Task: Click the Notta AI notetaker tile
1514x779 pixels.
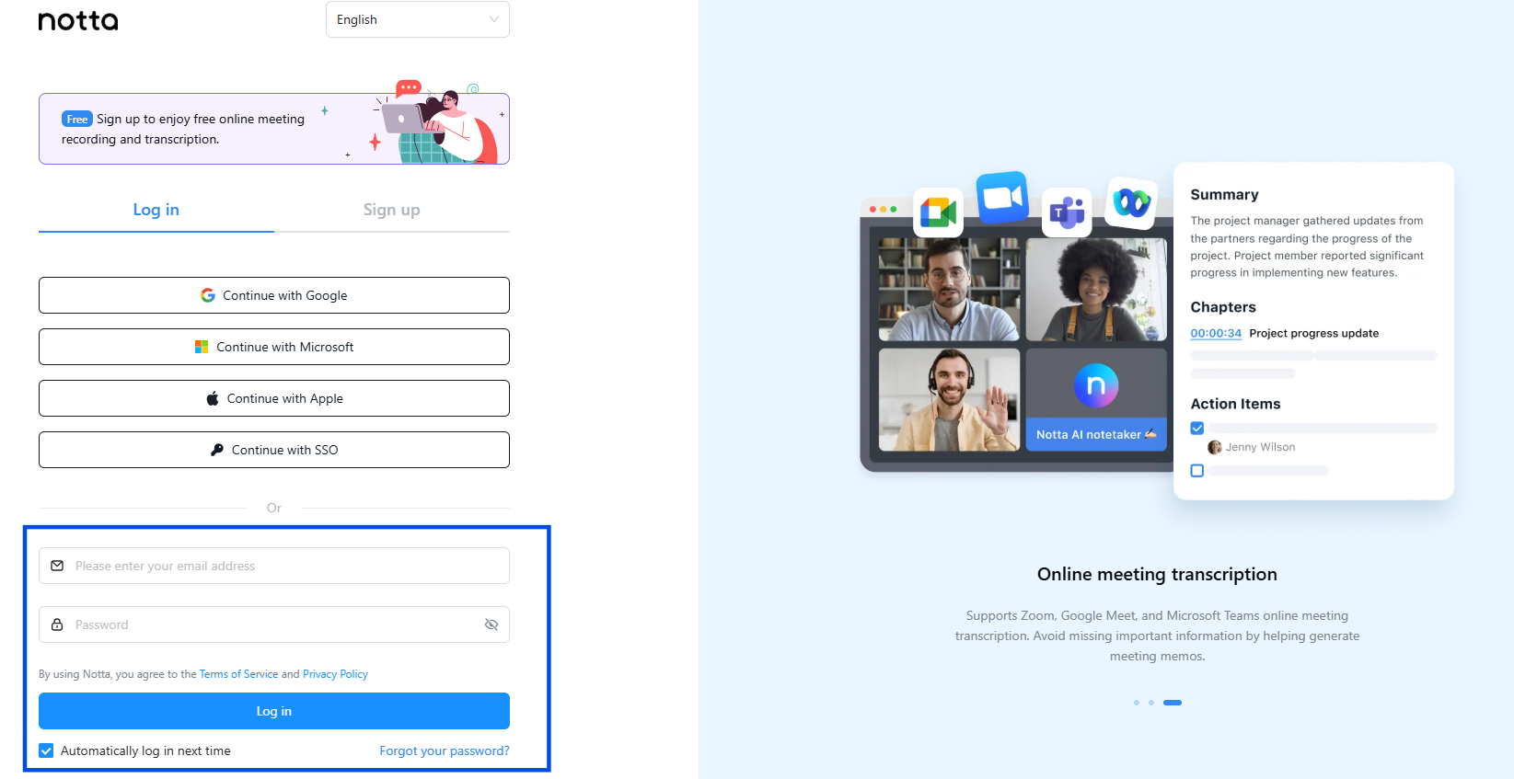Action: [x=1096, y=399]
